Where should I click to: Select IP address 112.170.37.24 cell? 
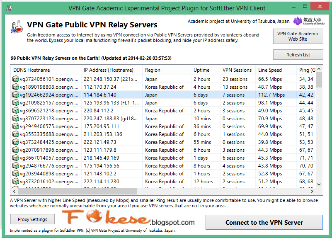tap(111, 87)
